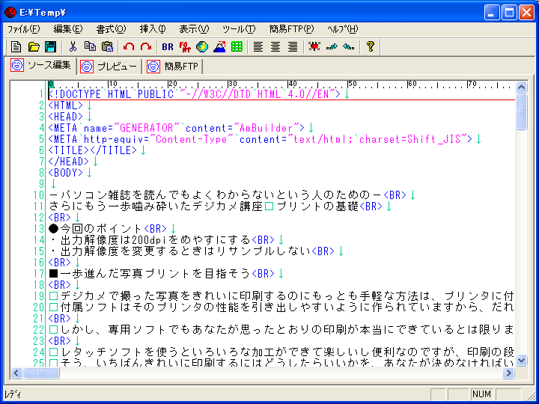Insert a table with the green grid icon
Screen dimensions: 539x404
[x=237, y=46]
